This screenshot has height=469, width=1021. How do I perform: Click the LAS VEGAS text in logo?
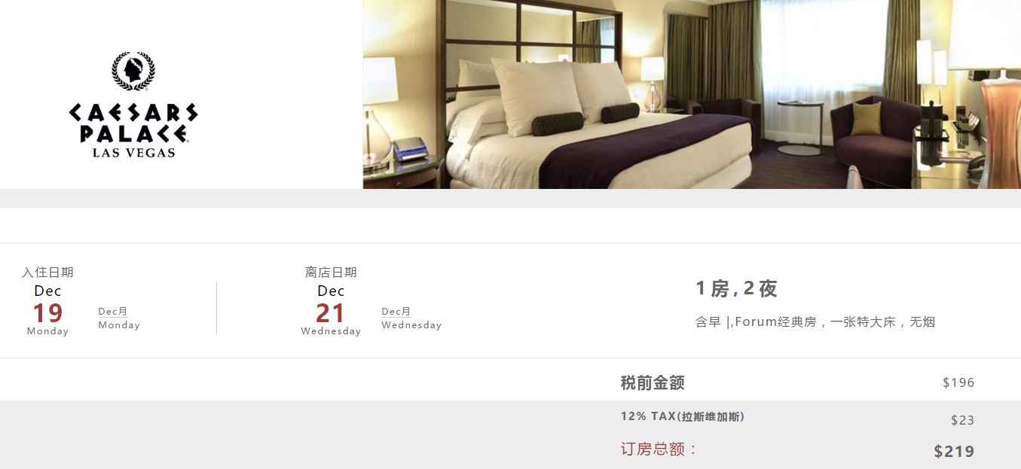133,153
